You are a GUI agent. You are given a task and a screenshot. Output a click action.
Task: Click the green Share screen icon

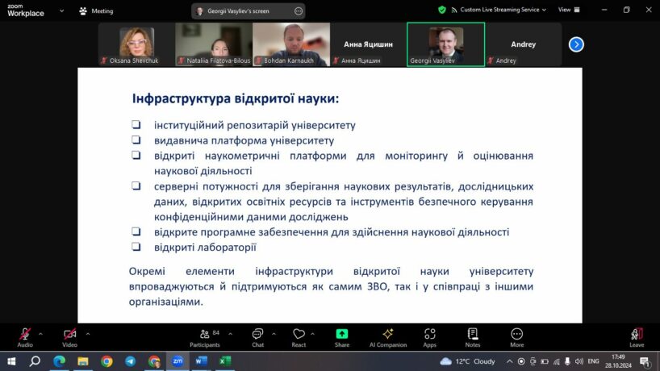tap(342, 334)
